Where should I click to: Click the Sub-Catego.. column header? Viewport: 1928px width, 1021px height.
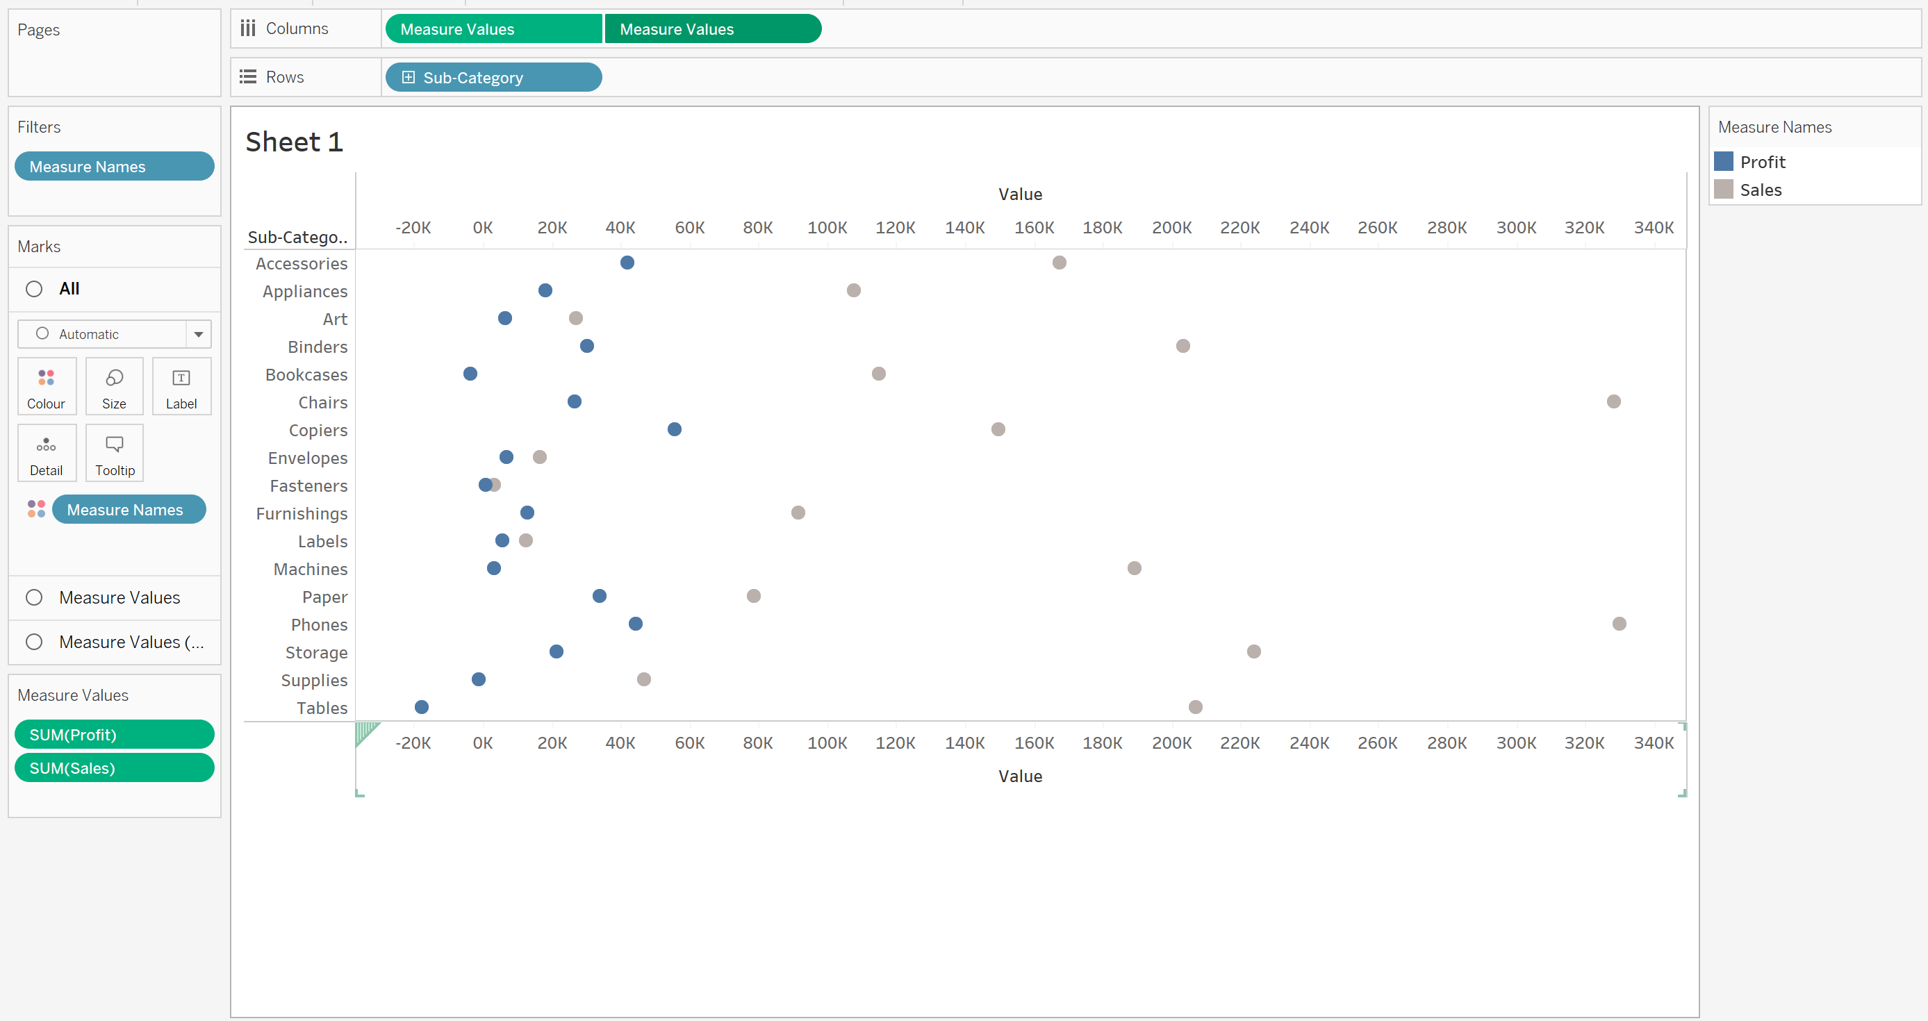(x=297, y=237)
